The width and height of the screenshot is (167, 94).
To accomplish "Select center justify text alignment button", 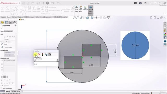I will pos(4,77).
